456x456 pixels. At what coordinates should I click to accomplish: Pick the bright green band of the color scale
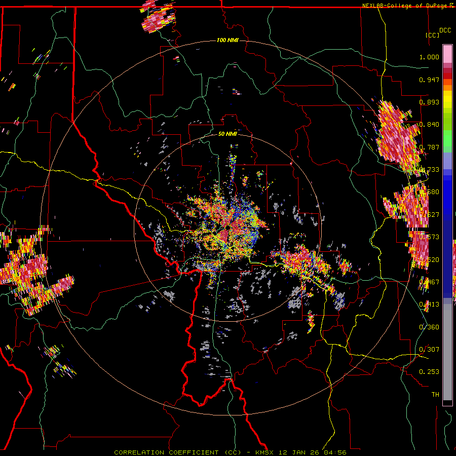point(447,138)
